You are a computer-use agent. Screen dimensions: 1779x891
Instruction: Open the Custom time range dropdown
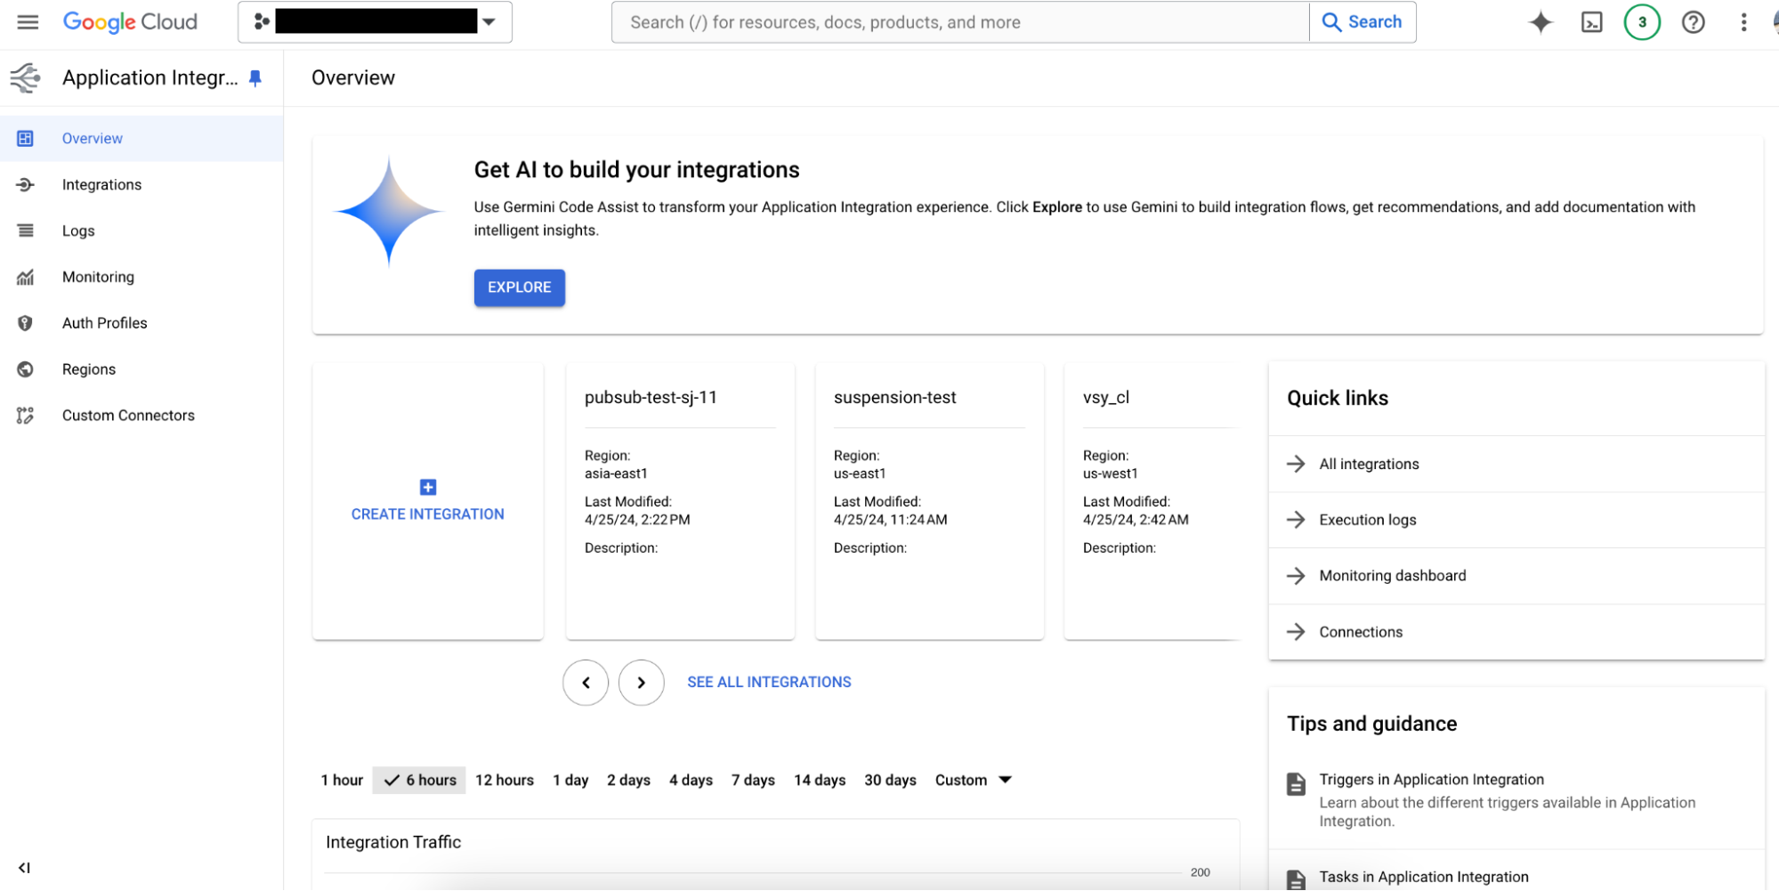pyautogui.click(x=972, y=780)
